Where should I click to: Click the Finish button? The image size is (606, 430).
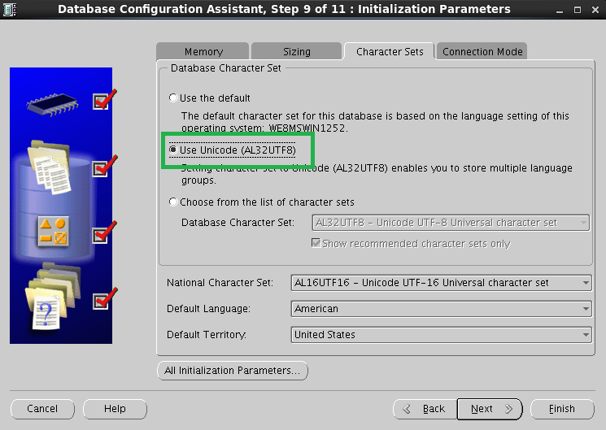point(562,409)
